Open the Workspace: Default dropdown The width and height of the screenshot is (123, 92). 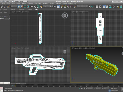pos(20,1)
